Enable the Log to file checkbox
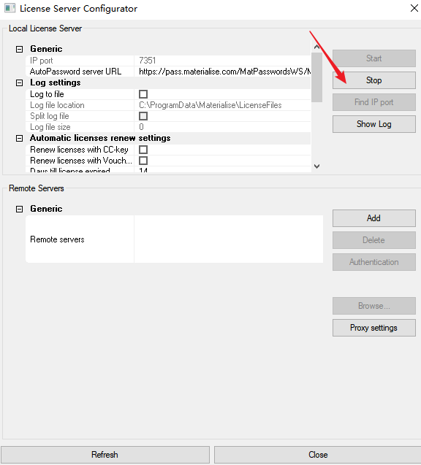 pos(143,94)
